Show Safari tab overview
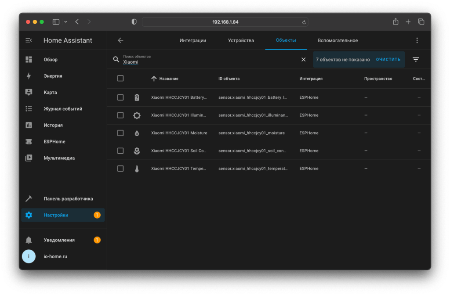Image resolution: width=450 pixels, height=295 pixels. point(421,22)
